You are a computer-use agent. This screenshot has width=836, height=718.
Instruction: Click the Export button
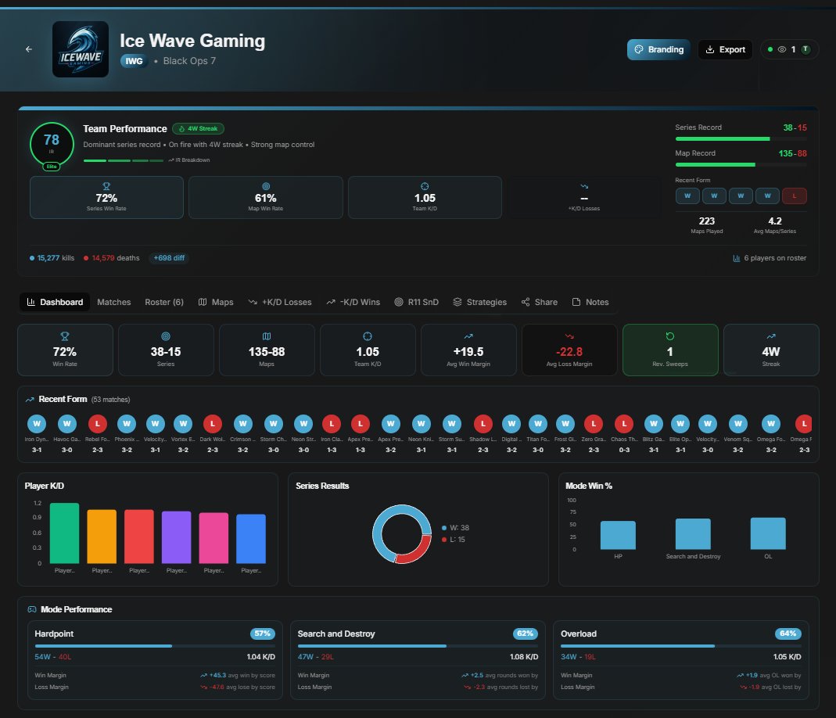[725, 48]
